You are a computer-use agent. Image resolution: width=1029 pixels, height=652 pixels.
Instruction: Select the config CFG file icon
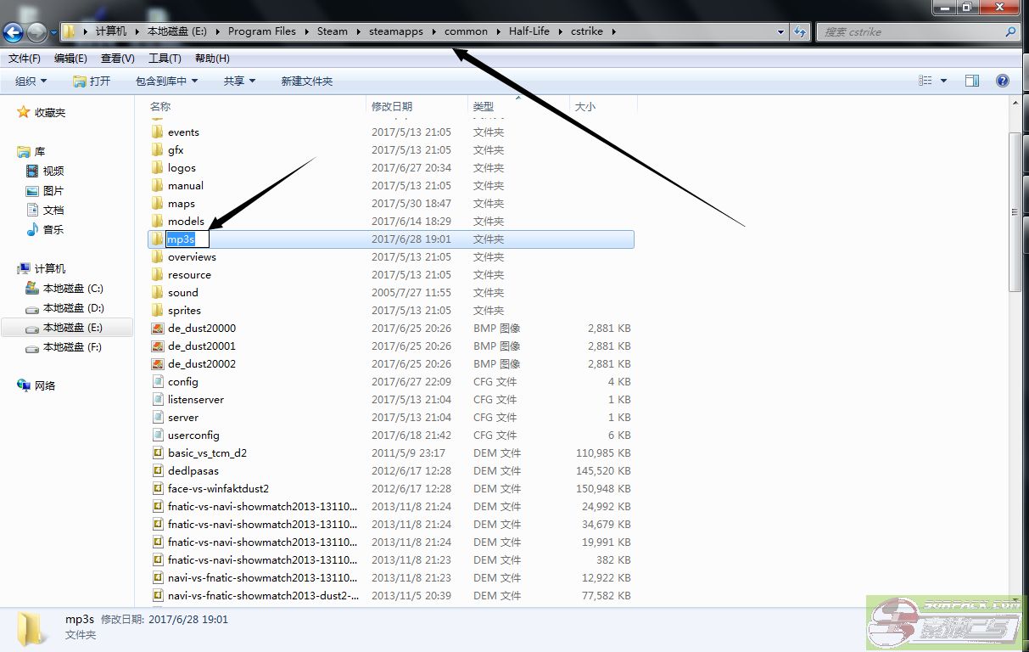click(x=157, y=382)
